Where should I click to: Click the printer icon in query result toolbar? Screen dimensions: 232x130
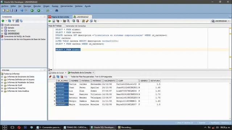(x=54, y=77)
